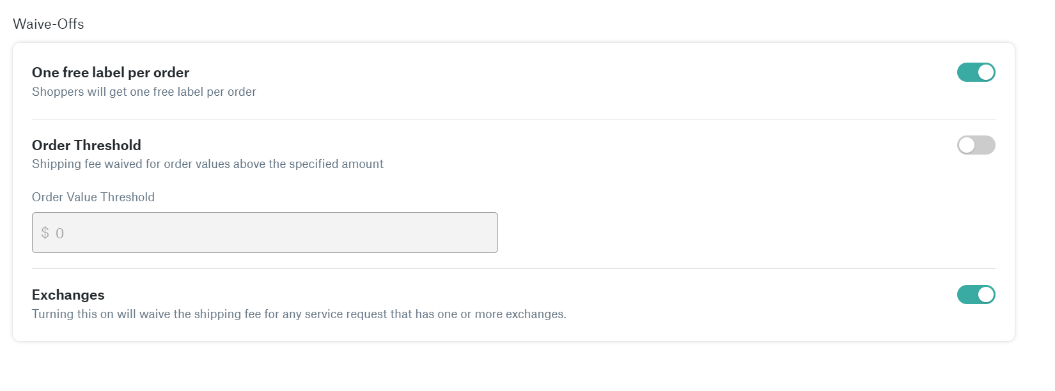Turn off the Exchanges toggle
The image size is (1055, 391).
976,295
